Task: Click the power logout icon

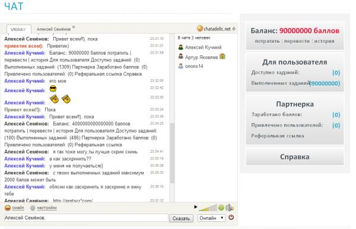Action: 231,217
